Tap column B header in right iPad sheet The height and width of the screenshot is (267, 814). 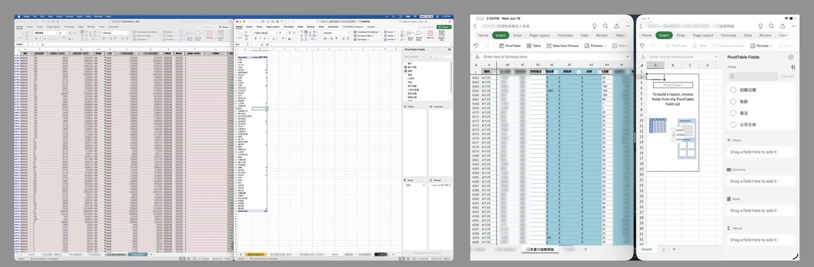pos(673,65)
